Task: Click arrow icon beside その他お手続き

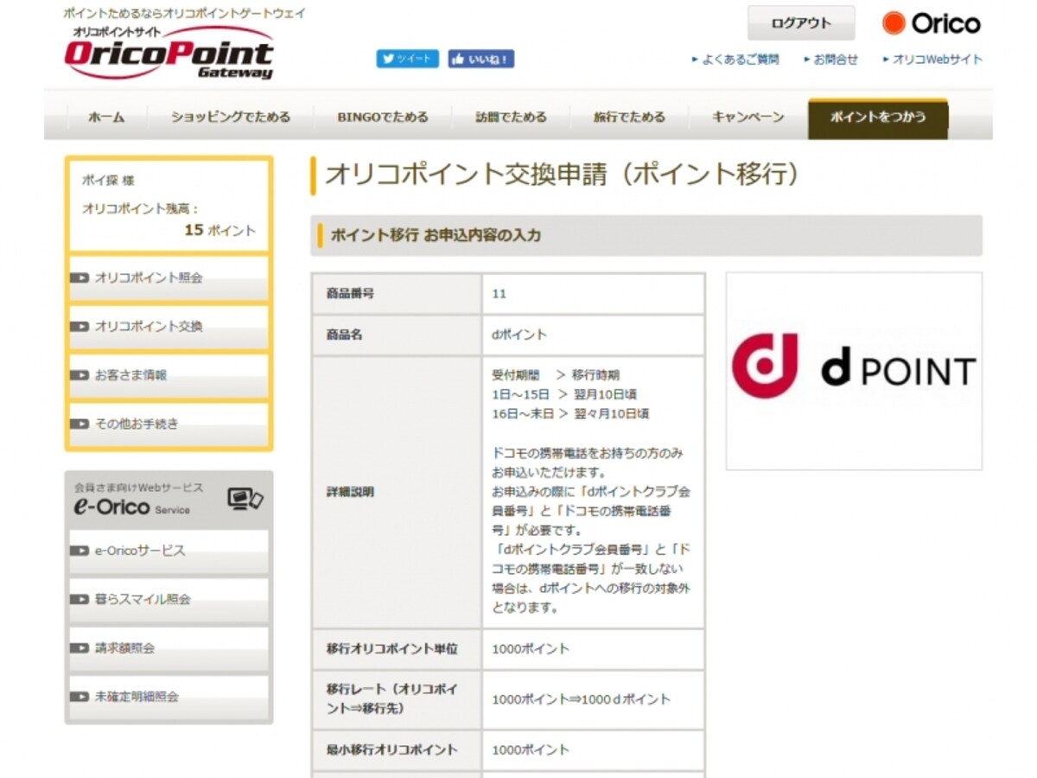Action: pyautogui.click(x=80, y=424)
